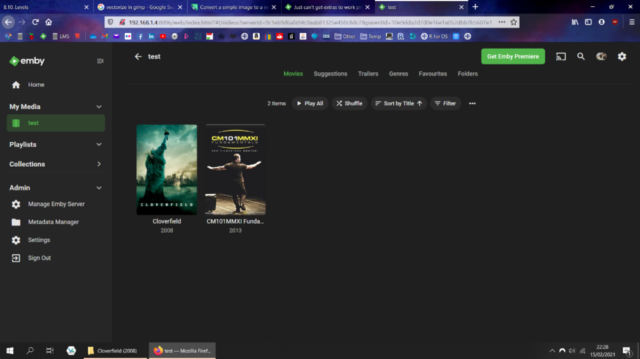This screenshot has height=359, width=640.
Task: Open Task View on the taskbar
Action: [x=50, y=351]
